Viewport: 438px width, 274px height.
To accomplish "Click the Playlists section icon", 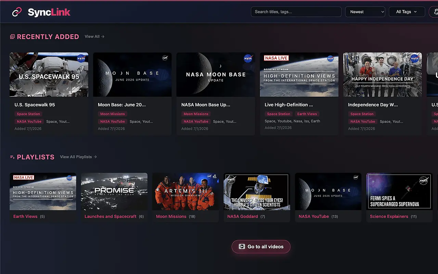I will pos(12,157).
